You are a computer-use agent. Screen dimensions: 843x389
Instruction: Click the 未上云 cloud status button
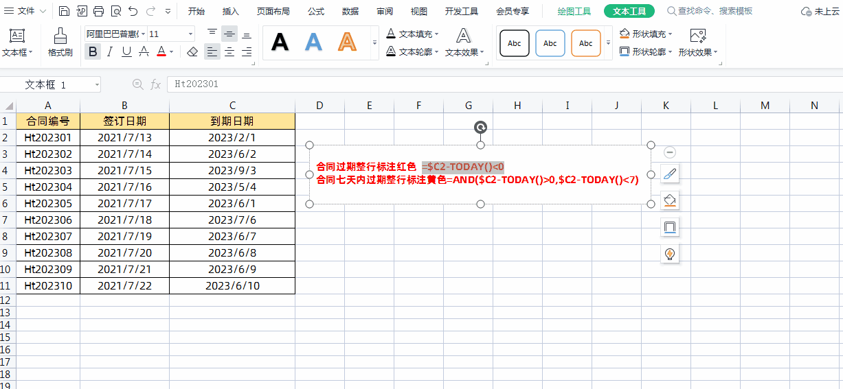[x=820, y=11]
